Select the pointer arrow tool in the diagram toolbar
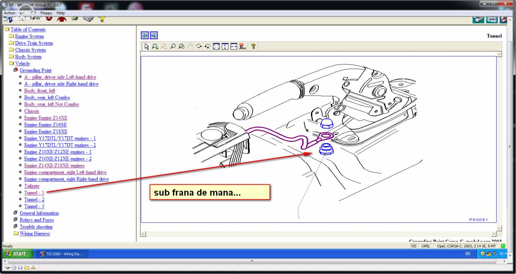This screenshot has height=274, width=516. coord(146,46)
